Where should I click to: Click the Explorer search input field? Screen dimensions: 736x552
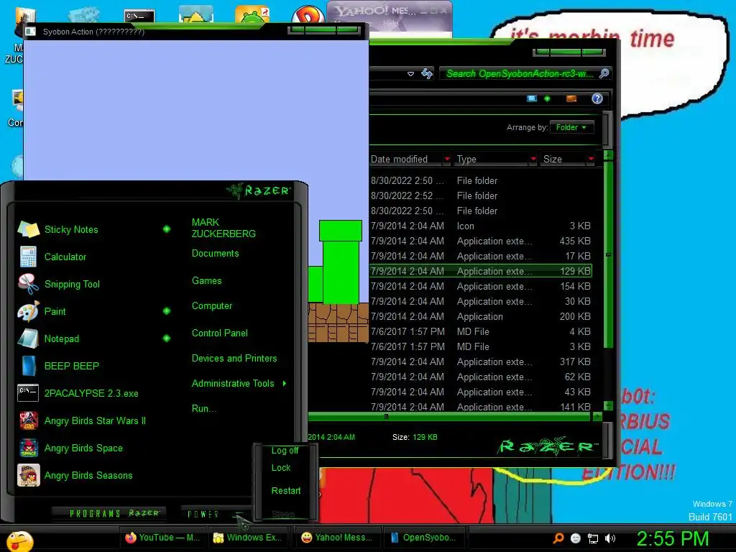(x=520, y=74)
